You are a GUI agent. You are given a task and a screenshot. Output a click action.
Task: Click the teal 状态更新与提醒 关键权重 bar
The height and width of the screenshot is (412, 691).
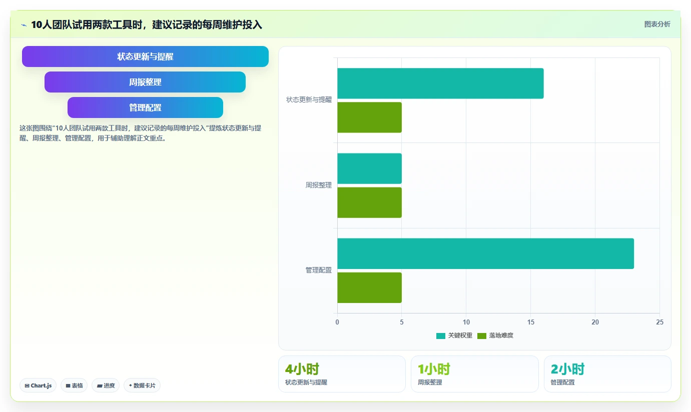(440, 83)
